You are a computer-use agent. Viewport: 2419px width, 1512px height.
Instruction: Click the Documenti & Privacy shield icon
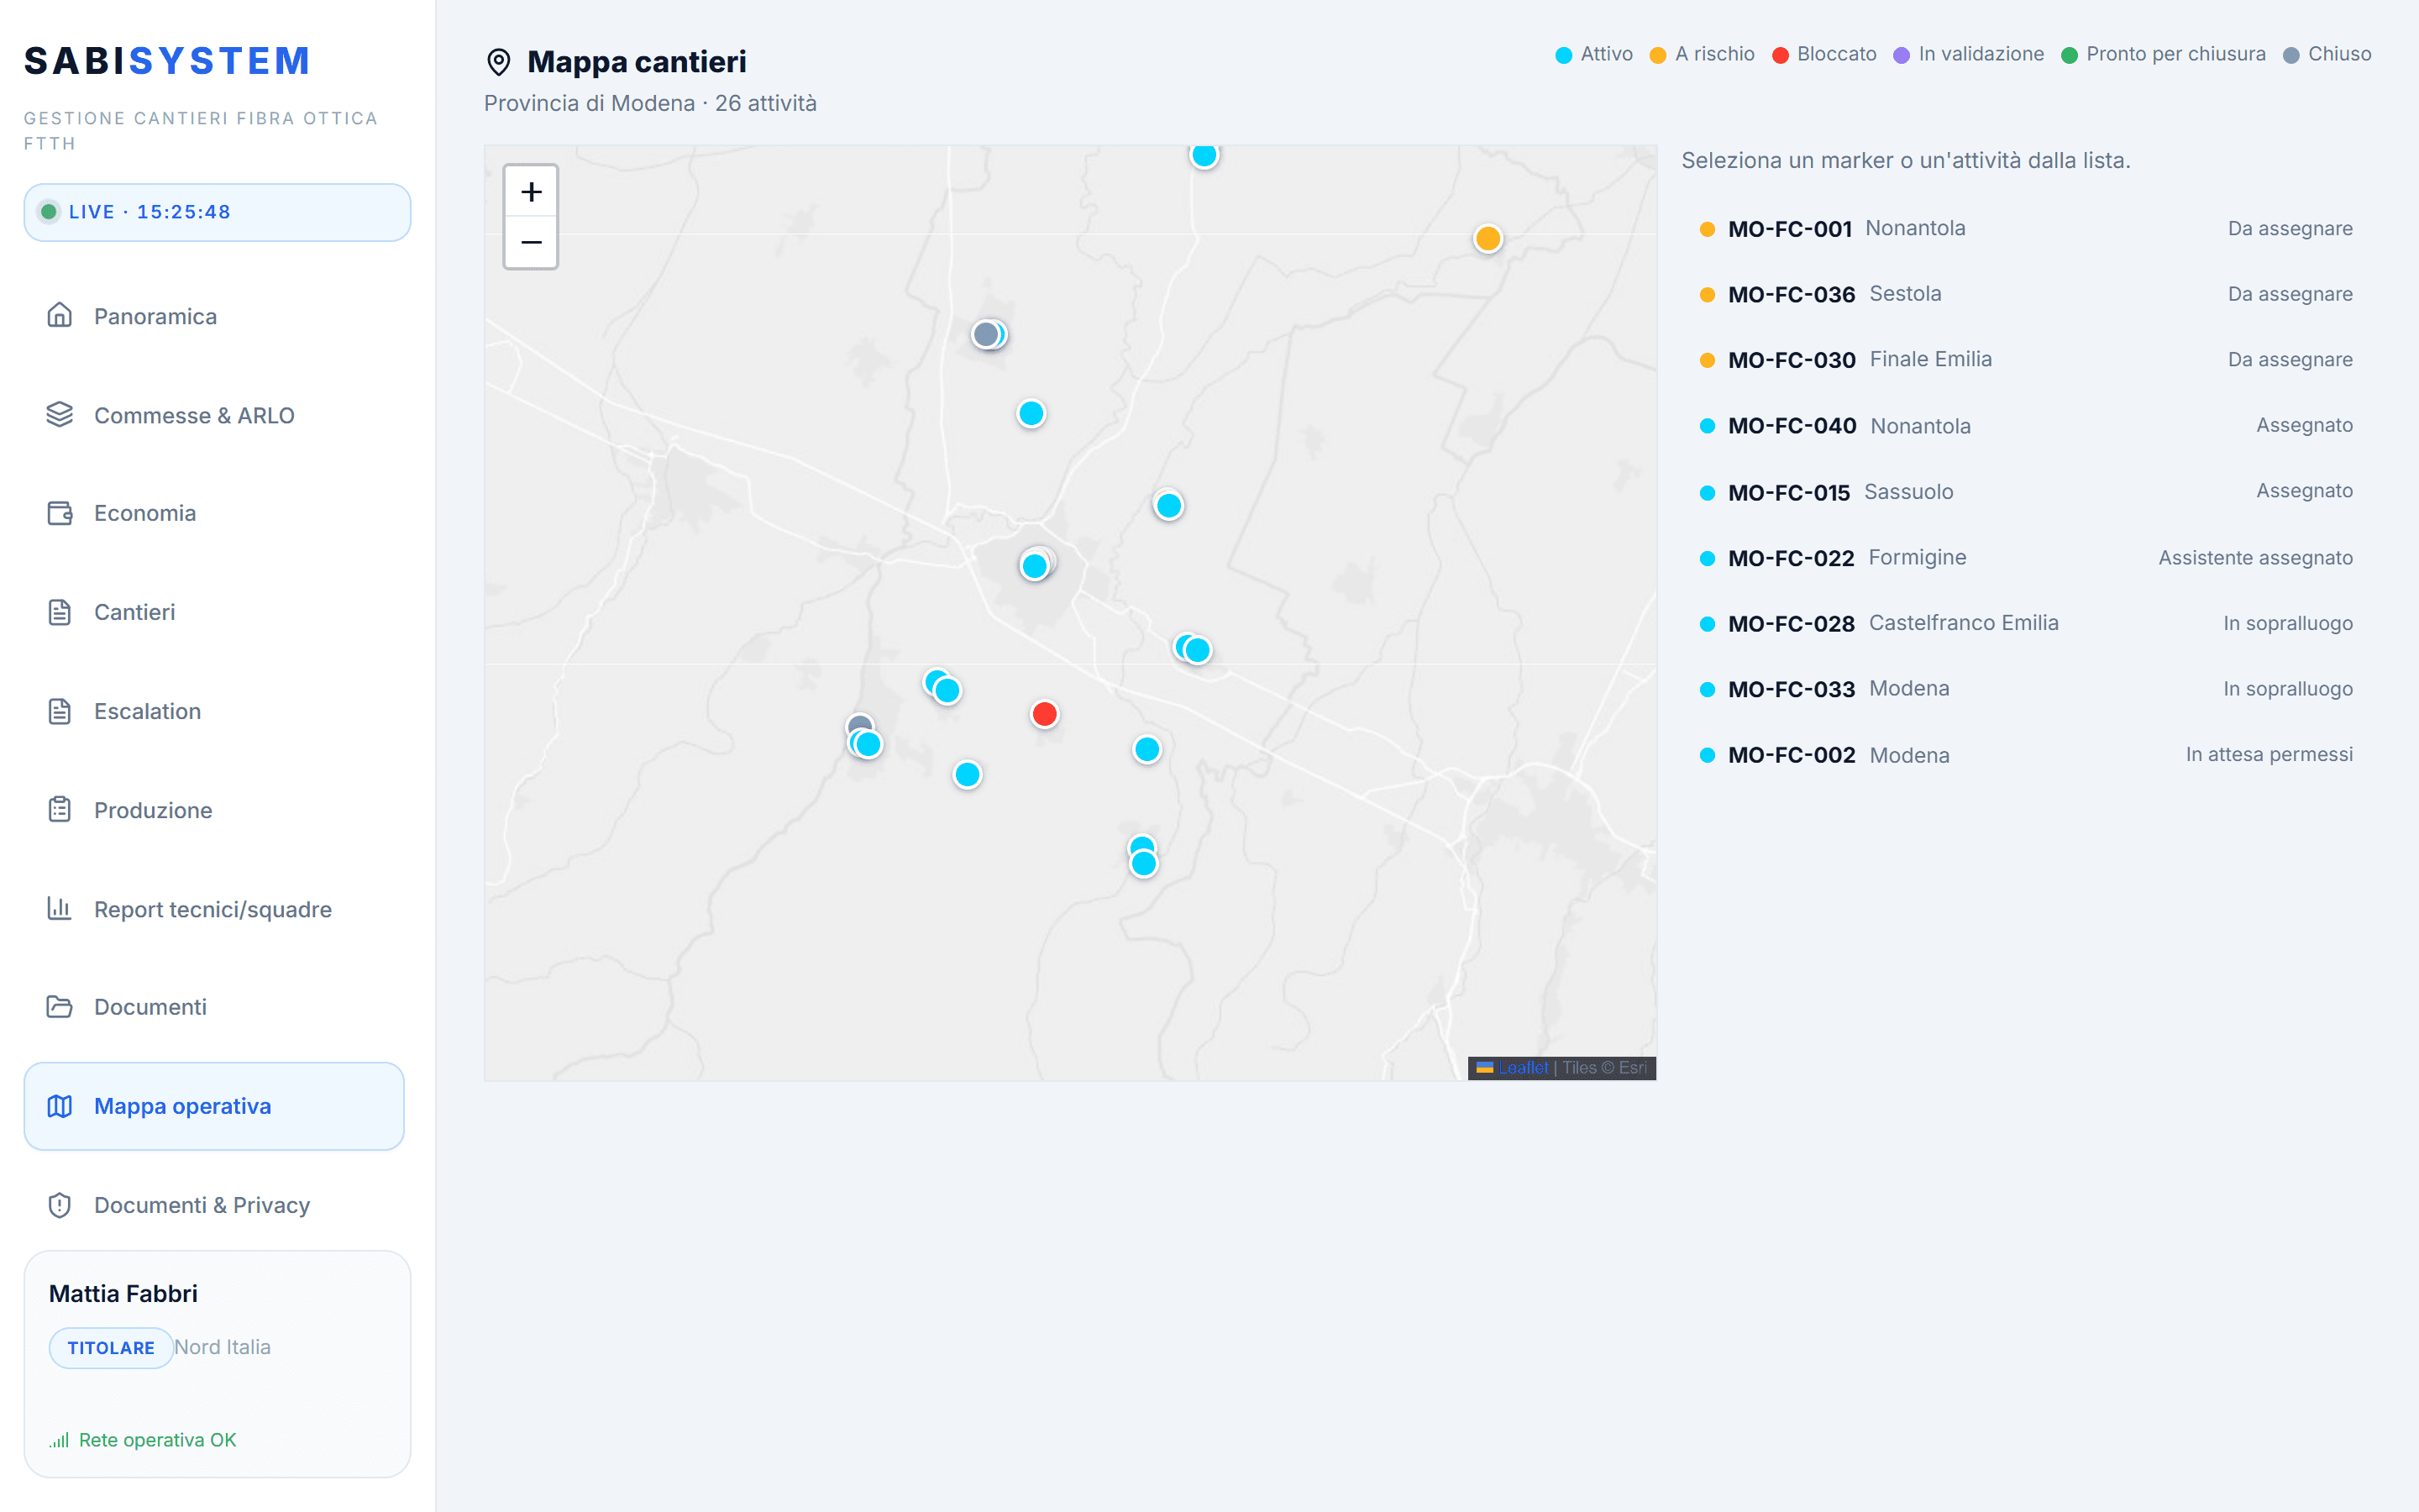click(x=60, y=1205)
